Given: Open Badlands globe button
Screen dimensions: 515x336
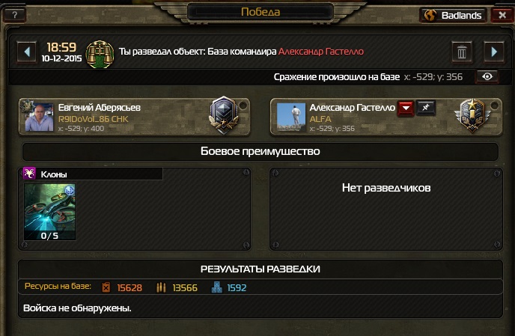Looking at the screenshot, I should (454, 15).
